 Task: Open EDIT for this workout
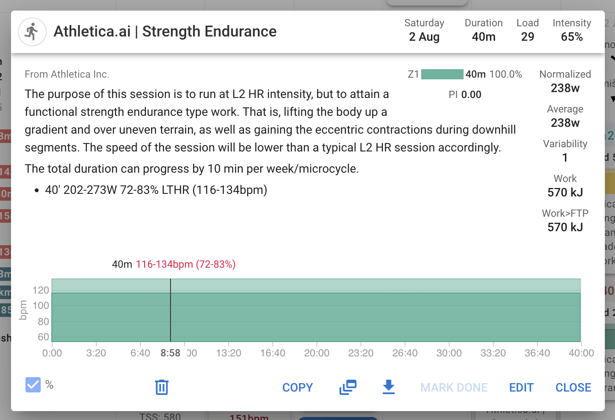pyautogui.click(x=521, y=387)
